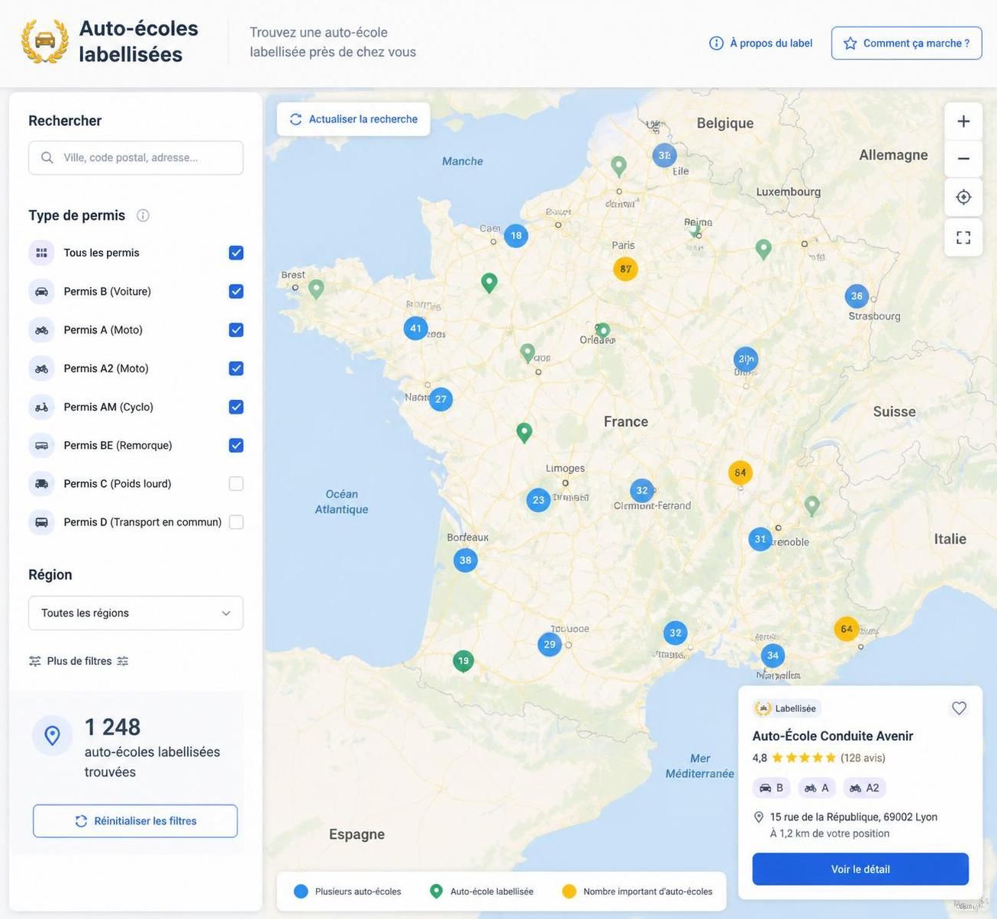Screen dimensions: 997x919
Task: Click Voir le détail button
Action: (860, 869)
